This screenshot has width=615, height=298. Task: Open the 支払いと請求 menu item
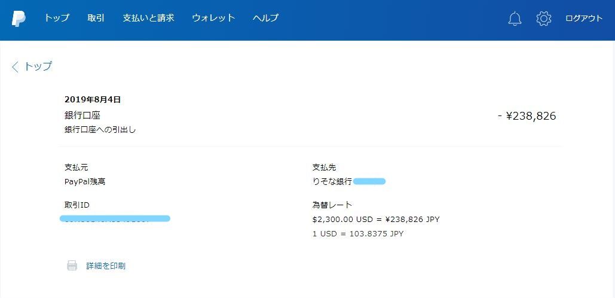[148, 18]
